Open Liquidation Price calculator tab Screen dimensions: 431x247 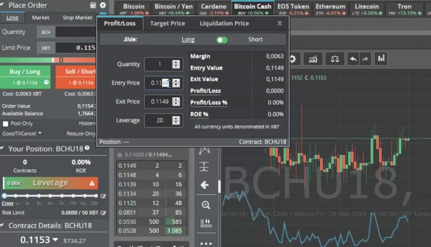pyautogui.click(x=224, y=24)
